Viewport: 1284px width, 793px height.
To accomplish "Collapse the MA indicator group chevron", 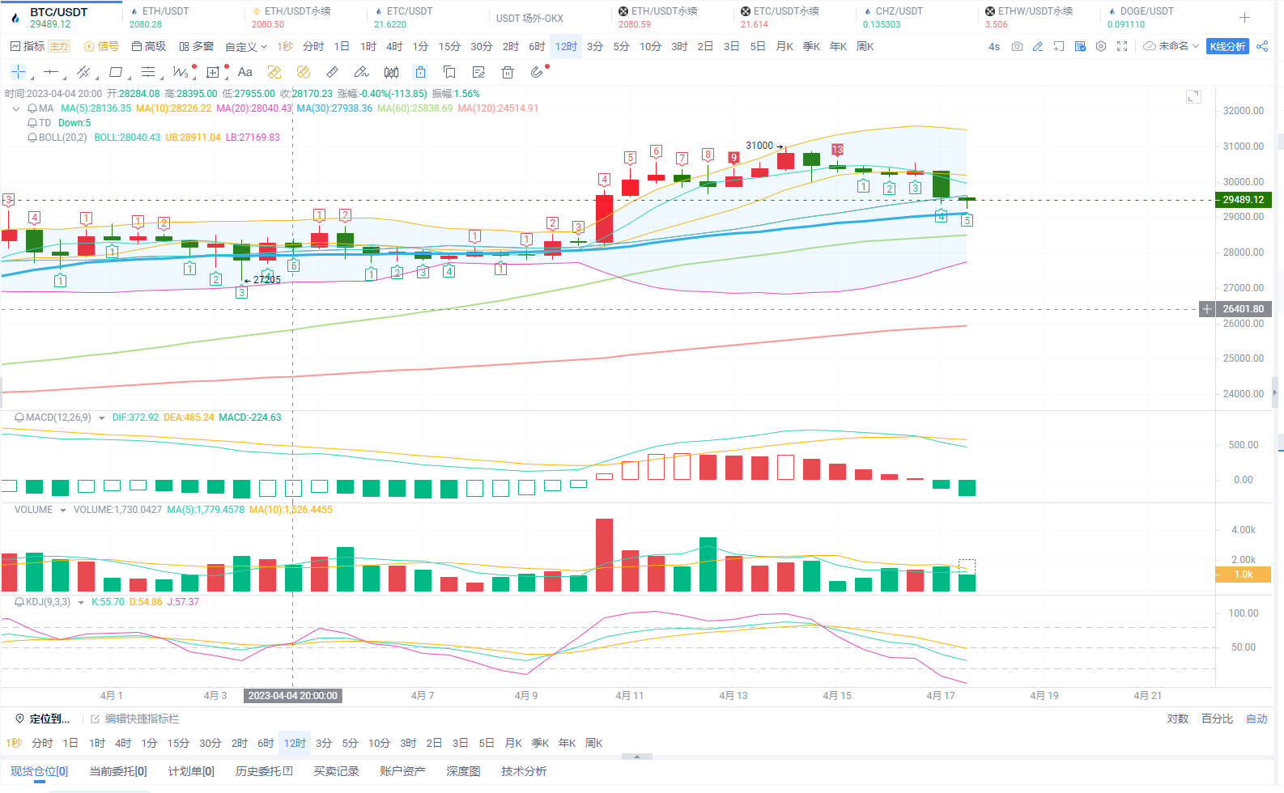I will (16, 108).
